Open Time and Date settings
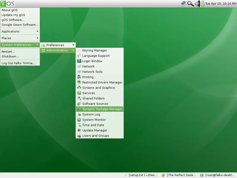 [100, 125]
